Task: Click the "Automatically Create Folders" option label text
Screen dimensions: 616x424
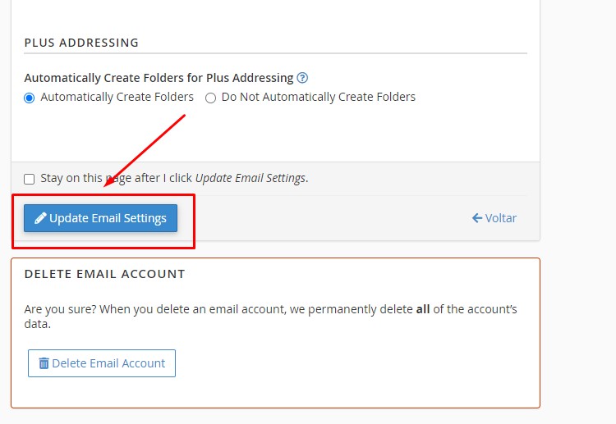Action: pyautogui.click(x=117, y=97)
